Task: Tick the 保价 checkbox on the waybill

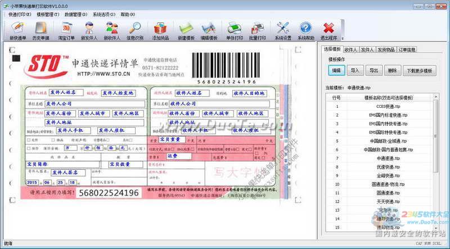Action: [29, 148]
